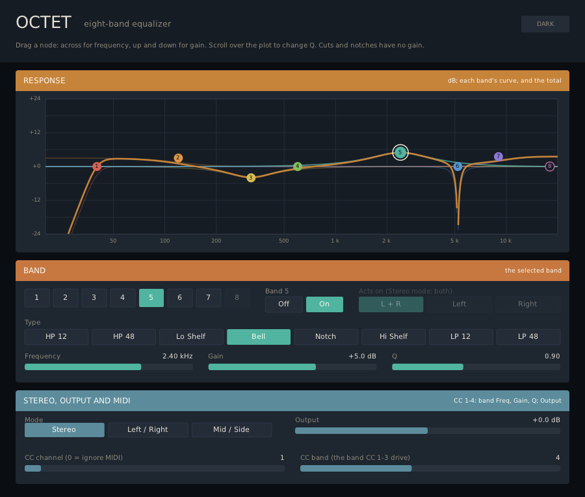Click the Output level slider
The width and height of the screenshot is (585, 497).
click(x=428, y=431)
